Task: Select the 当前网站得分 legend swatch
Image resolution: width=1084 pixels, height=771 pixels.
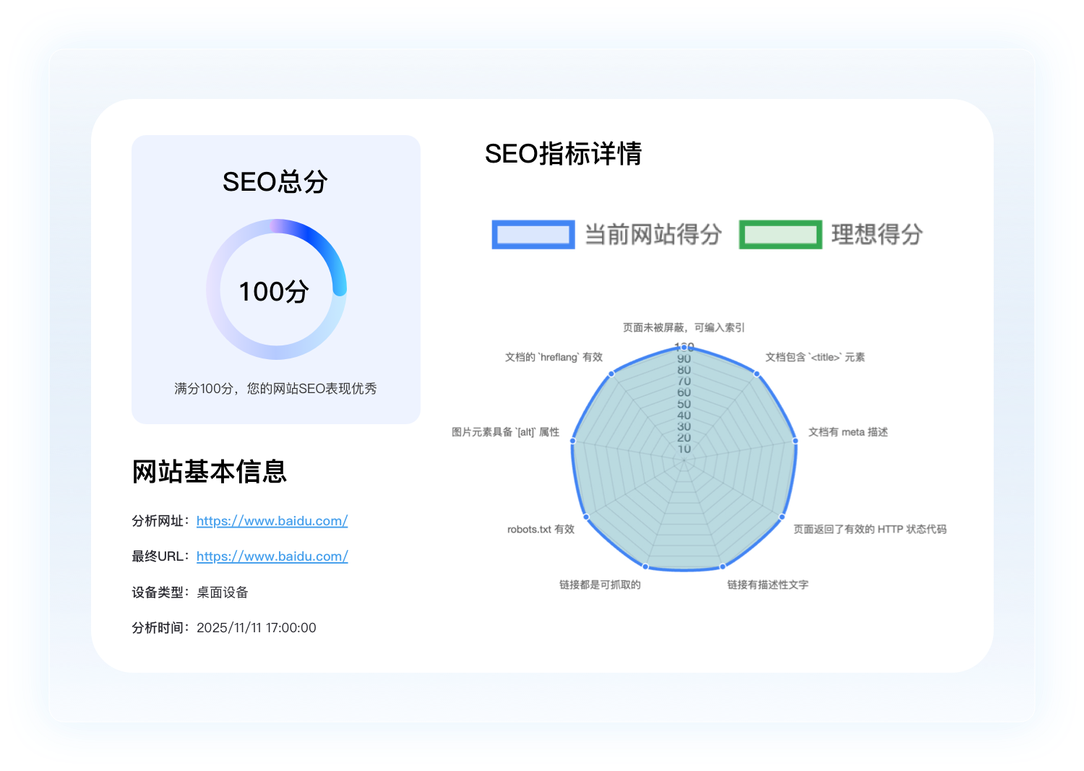Action: tap(533, 235)
